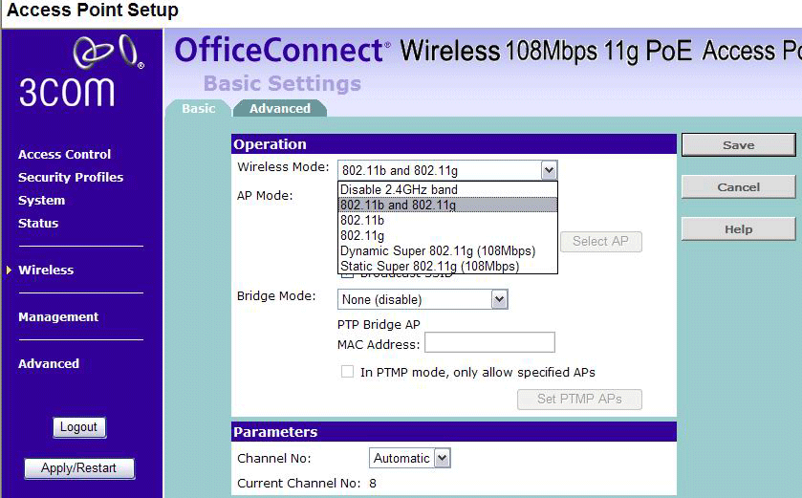Go to Security Profiles page
The width and height of the screenshot is (802, 498).
tap(71, 177)
